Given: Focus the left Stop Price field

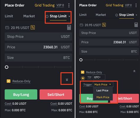Looking at the screenshot, I should 38,36.
